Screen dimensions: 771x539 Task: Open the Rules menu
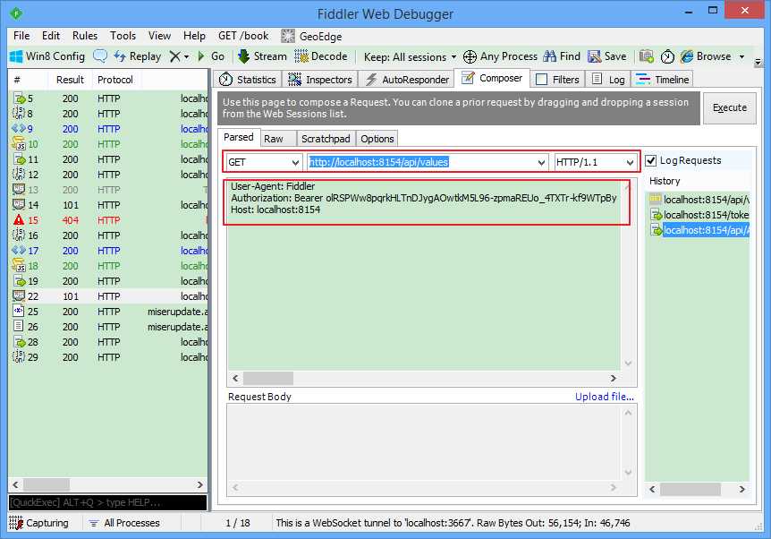(x=85, y=36)
